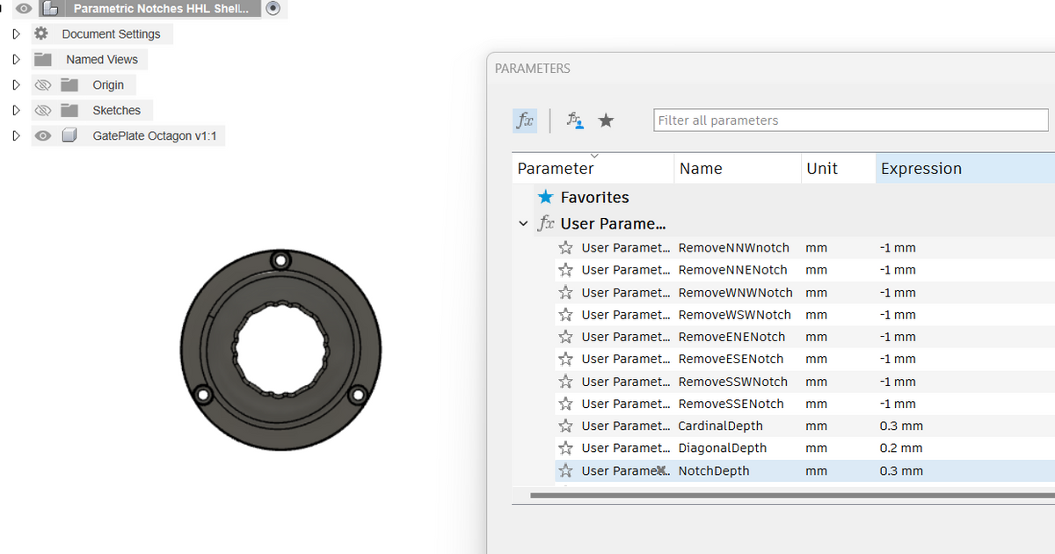Open the Favorites star filter in Parameters dialog

click(x=606, y=120)
